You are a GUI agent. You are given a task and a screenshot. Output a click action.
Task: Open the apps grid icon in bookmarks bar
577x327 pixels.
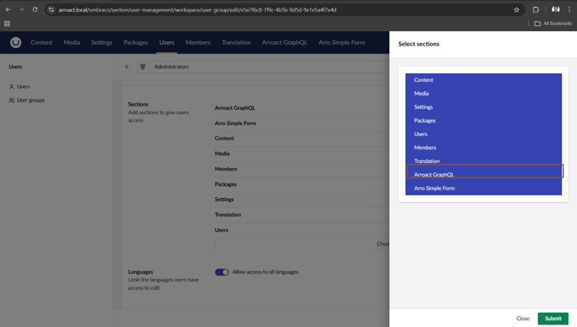7,23
